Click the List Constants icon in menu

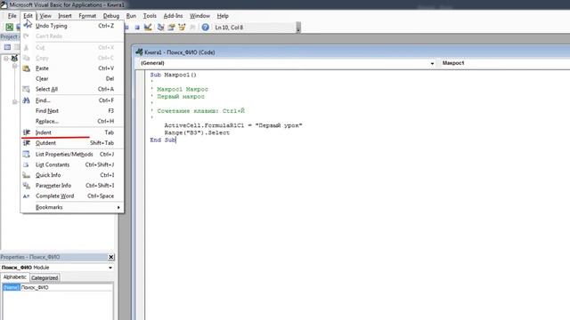tap(26, 164)
